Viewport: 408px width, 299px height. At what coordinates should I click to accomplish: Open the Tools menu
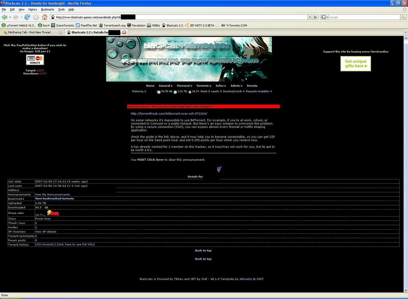tap(61, 9)
